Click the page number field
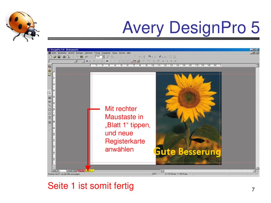The height and width of the screenshot is (203, 271). [x=62, y=171]
